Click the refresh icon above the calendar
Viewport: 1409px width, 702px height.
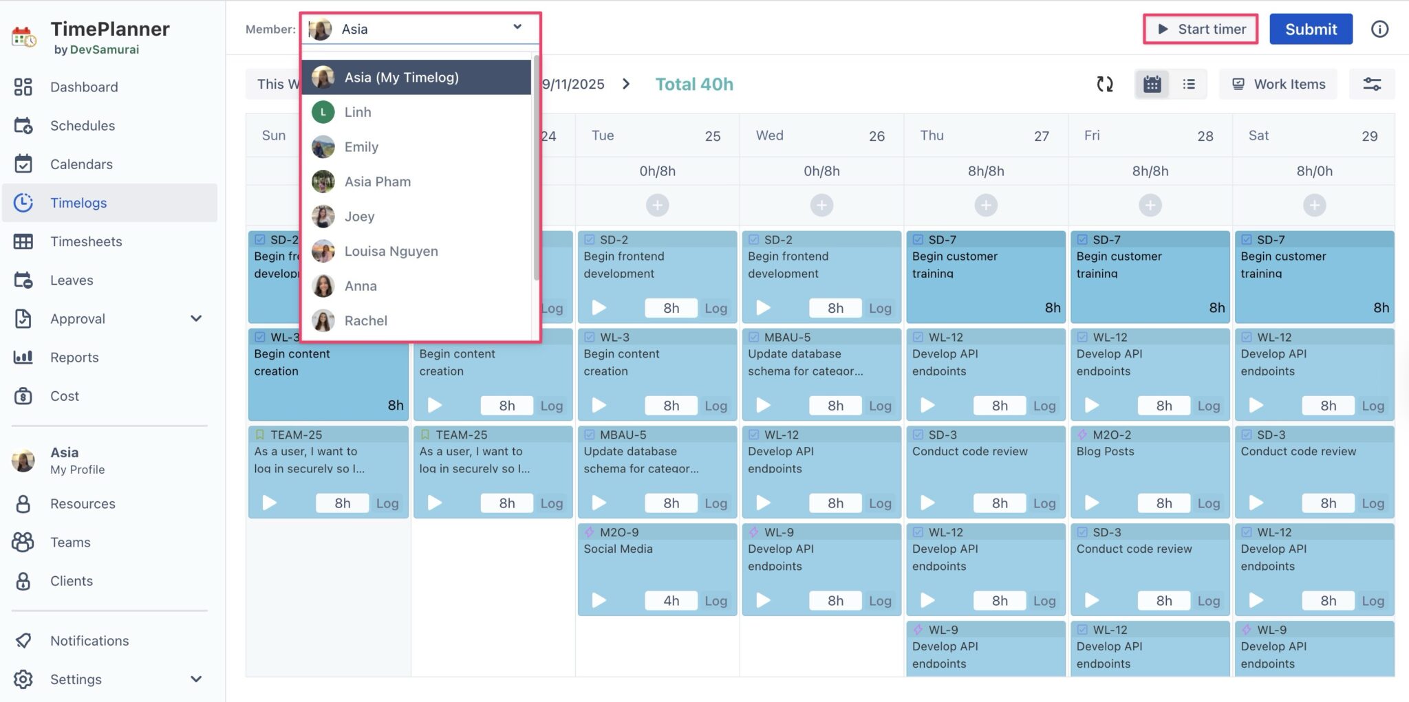[1106, 84]
